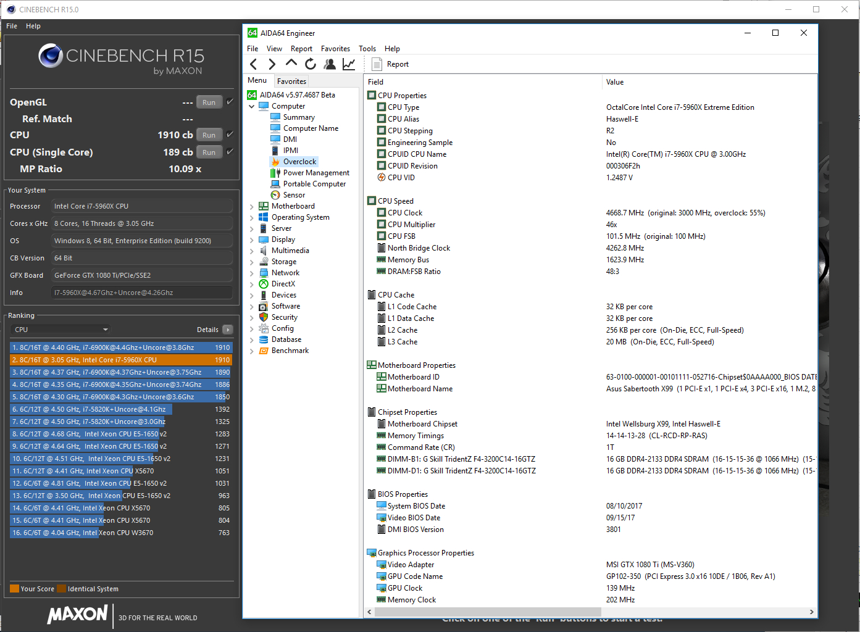This screenshot has height=632, width=860.
Task: Click the Cinebench sphere logo
Action: [51, 56]
